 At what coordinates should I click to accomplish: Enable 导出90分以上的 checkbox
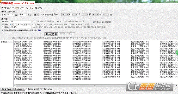(x=27, y=89)
